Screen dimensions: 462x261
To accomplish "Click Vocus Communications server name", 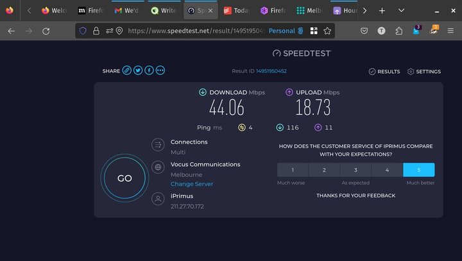I will click(205, 164).
